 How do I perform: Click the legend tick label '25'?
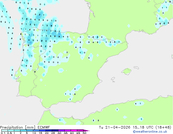pos(53,133)
